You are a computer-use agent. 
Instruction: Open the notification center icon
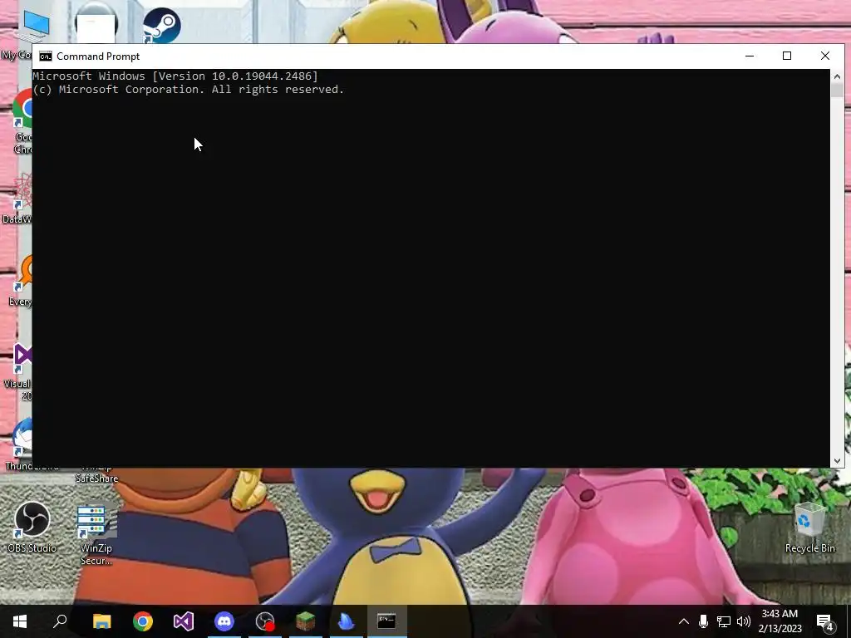[x=825, y=621]
